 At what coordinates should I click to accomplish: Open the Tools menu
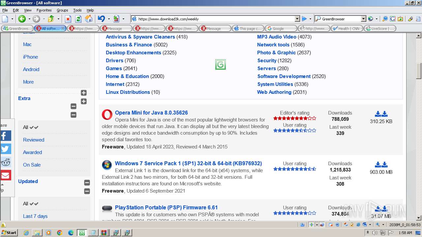coord(77,10)
